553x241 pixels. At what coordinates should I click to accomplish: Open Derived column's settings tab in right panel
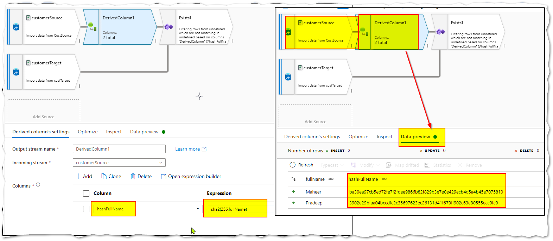312,137
